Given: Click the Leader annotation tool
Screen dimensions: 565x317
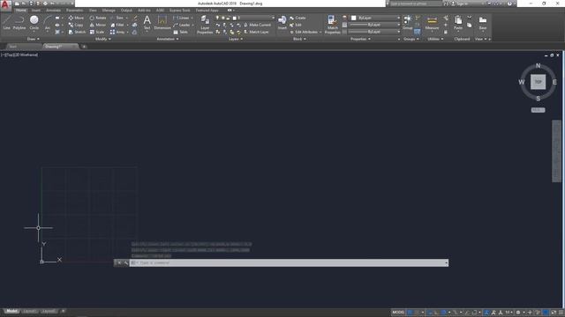Looking at the screenshot, I should pos(181,25).
